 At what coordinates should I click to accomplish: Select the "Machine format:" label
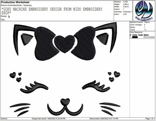click(136, 22)
